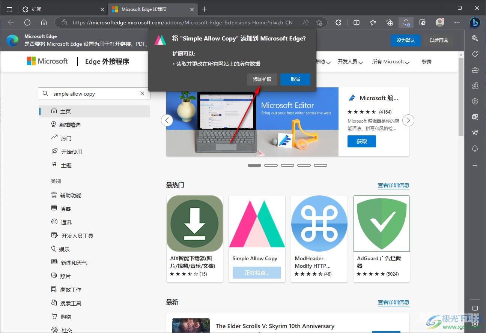Open the extensions puzzle icon in toolbar
Image resolution: width=486 pixels, height=333 pixels.
(338, 22)
